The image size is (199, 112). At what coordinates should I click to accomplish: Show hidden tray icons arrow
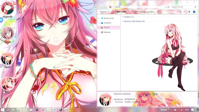tap(171, 110)
